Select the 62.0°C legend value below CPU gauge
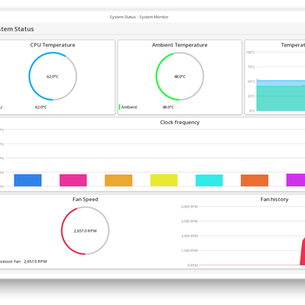Viewport: 305px width, 305px height. click(x=41, y=107)
